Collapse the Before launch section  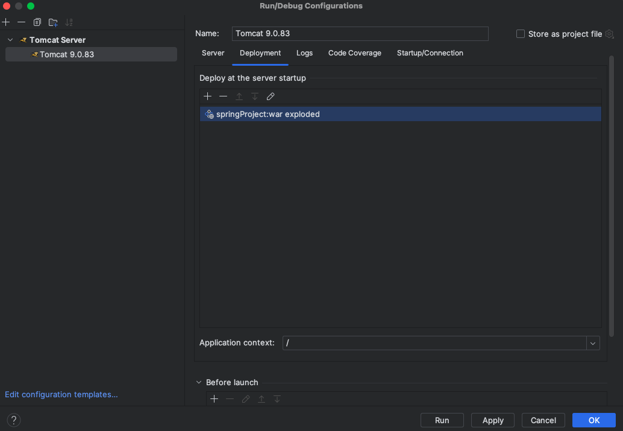point(199,383)
